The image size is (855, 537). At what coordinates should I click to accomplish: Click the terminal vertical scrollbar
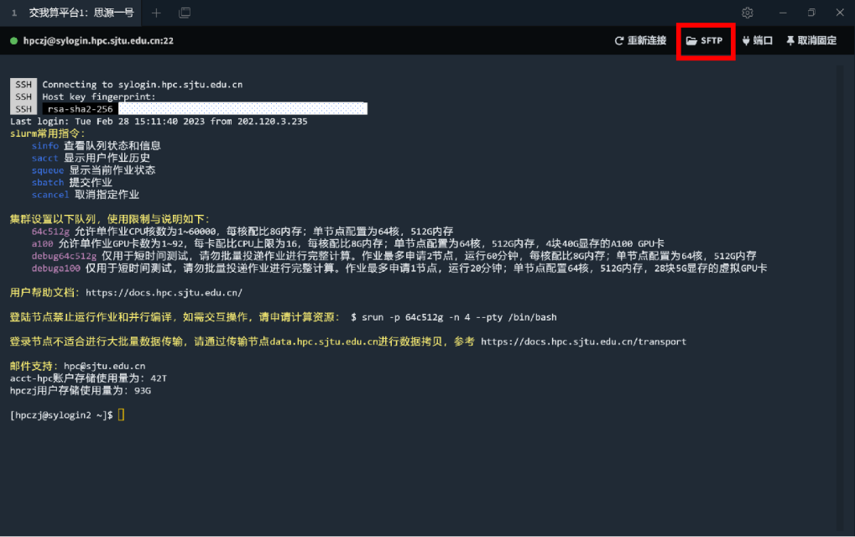pyautogui.click(x=840, y=297)
